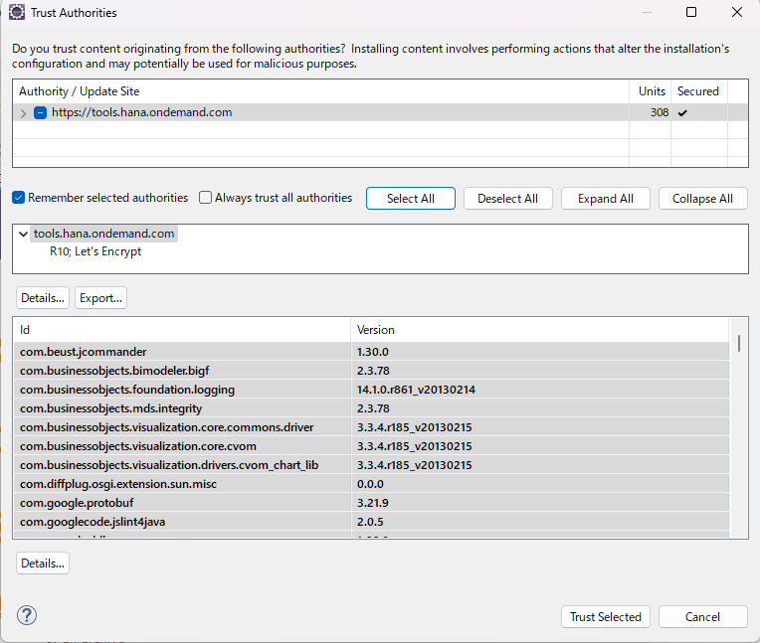Close the Trust Authorities window
Viewport: 760px width, 643px height.
click(x=737, y=12)
